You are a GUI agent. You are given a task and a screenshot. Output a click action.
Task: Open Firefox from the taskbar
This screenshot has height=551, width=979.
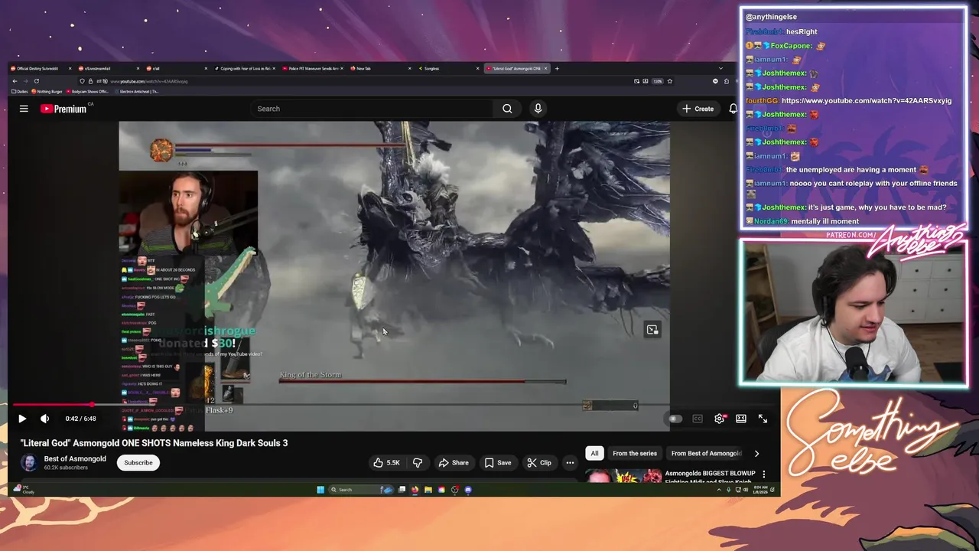click(415, 490)
